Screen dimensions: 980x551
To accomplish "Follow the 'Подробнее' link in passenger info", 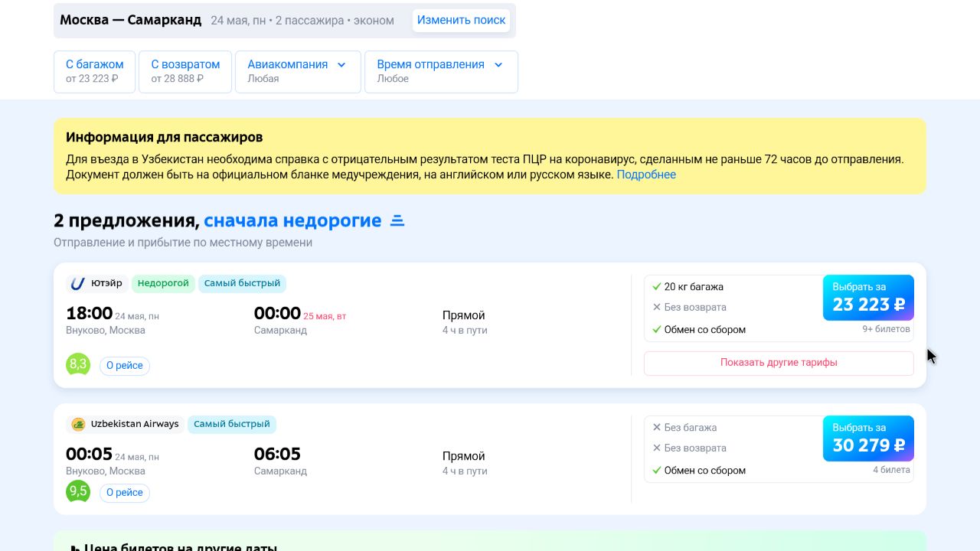I will pyautogui.click(x=646, y=174).
